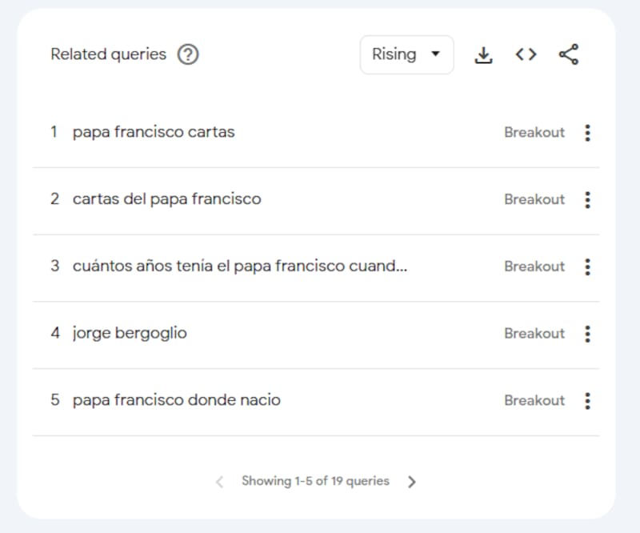Select the query "papa francisco donde nacio"
This screenshot has height=533, width=640.
176,400
